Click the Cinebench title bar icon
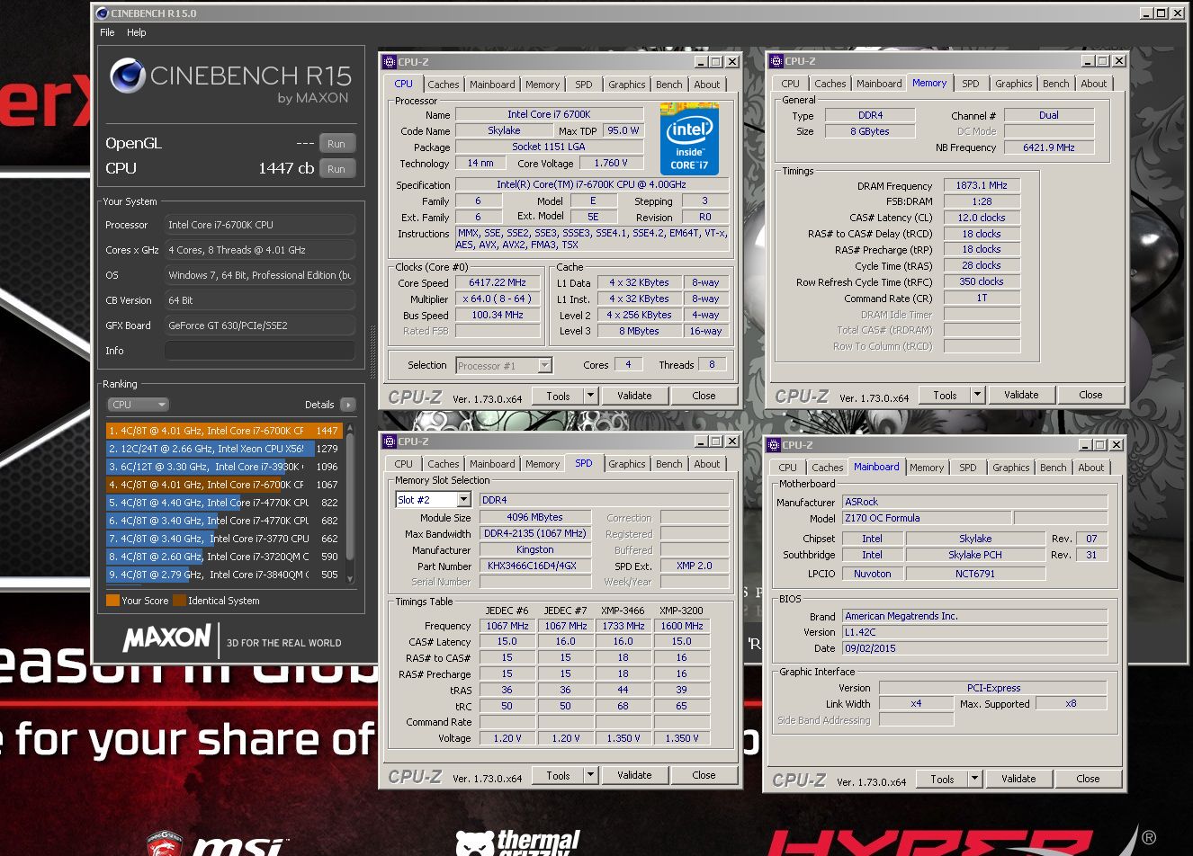 click(102, 13)
